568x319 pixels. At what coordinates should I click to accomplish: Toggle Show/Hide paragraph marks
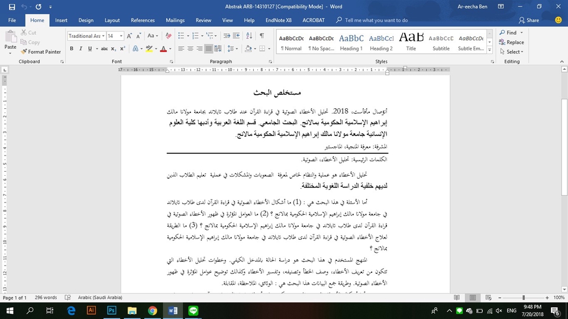coord(262,36)
